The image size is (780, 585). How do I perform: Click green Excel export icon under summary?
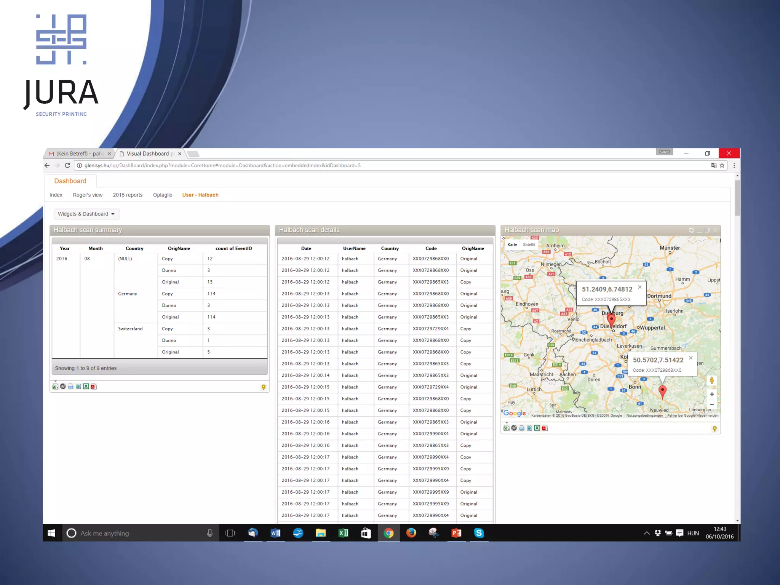[86, 387]
